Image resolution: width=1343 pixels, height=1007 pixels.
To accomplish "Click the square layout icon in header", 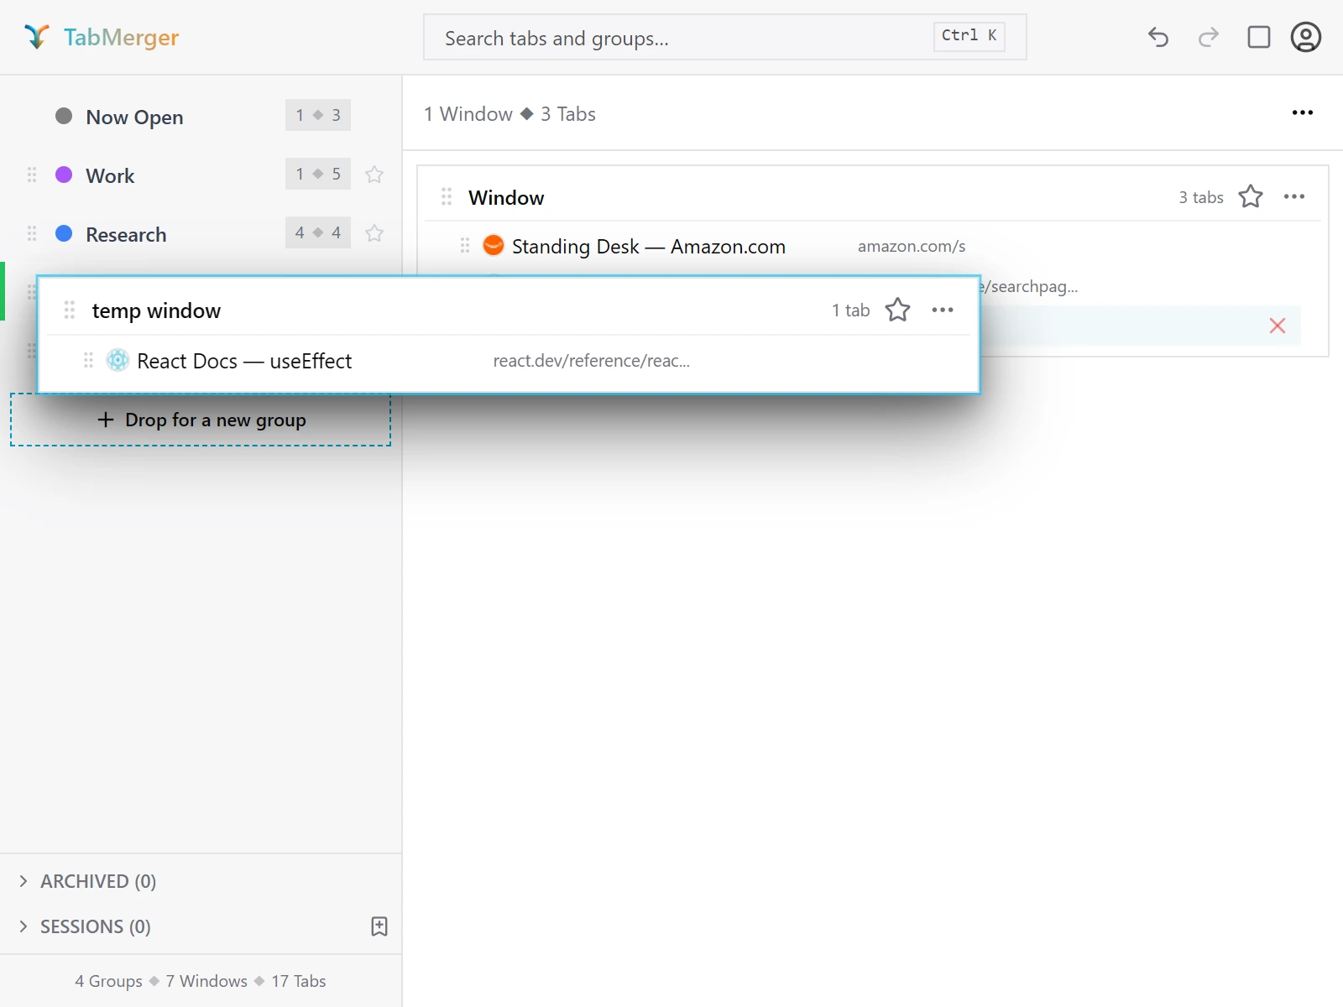I will tap(1259, 37).
